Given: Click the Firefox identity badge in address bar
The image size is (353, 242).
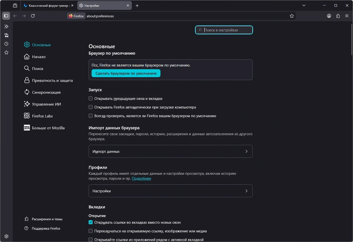Looking at the screenshot, I should click(76, 16).
